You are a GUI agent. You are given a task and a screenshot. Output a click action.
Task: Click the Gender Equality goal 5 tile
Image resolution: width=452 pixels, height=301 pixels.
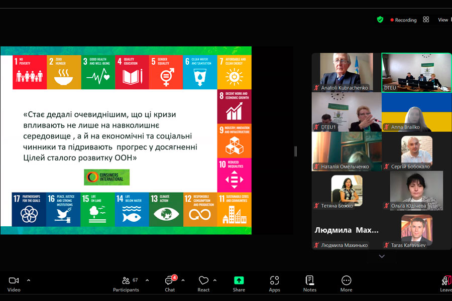(166, 72)
